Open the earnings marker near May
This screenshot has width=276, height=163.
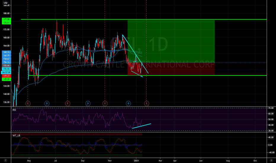pyautogui.click(x=28, y=103)
